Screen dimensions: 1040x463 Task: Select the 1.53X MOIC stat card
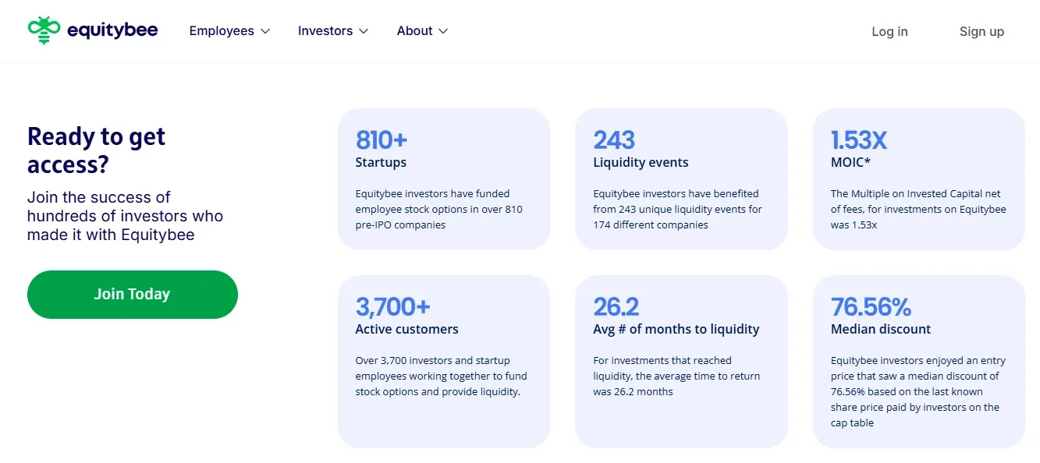919,179
